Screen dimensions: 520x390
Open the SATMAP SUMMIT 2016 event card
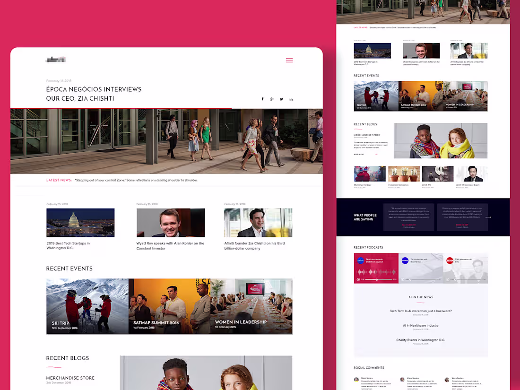pos(169,306)
